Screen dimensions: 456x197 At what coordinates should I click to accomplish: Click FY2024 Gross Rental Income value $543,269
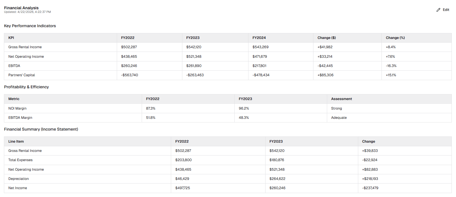point(260,47)
